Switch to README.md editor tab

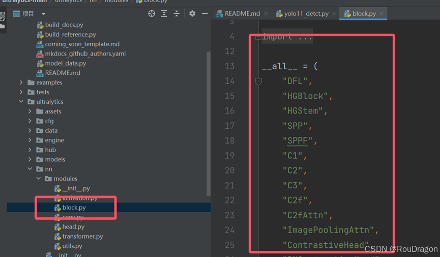coord(242,13)
